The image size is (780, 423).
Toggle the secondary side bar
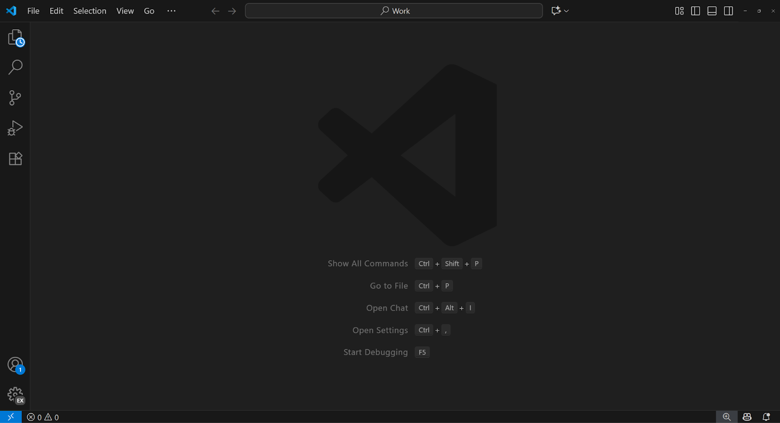(728, 11)
